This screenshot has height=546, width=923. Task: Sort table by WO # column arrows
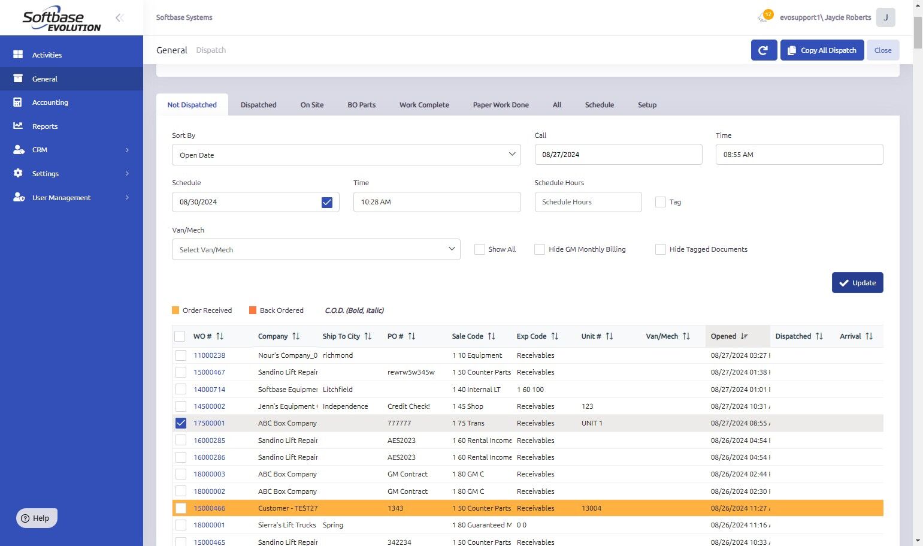tap(220, 336)
